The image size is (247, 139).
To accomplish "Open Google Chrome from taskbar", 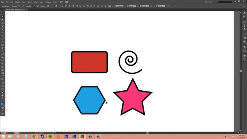I will 34,136.
